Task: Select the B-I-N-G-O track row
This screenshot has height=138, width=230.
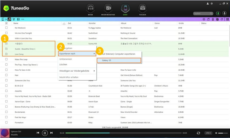Action: 114,86
